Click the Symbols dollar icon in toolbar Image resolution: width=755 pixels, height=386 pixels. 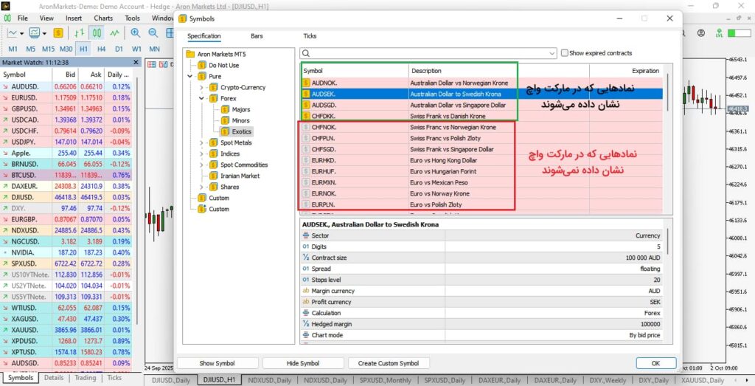[58, 33]
